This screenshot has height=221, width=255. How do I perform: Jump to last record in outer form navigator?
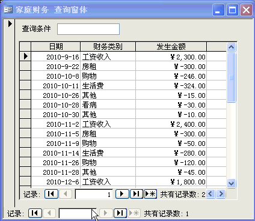(120, 213)
